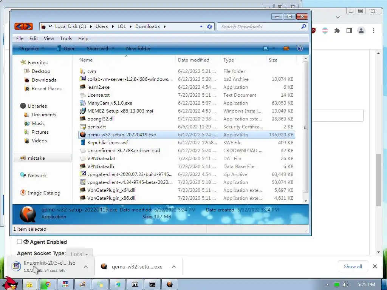Select the cvm folder icon

83,71
